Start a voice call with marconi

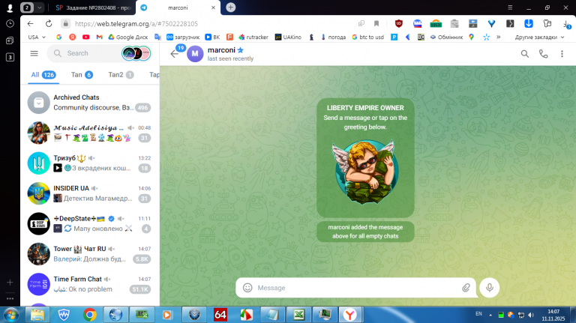[543, 54]
